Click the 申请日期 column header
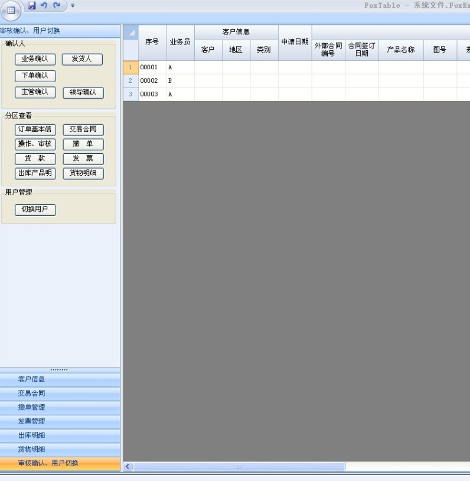470x481 pixels. (295, 43)
